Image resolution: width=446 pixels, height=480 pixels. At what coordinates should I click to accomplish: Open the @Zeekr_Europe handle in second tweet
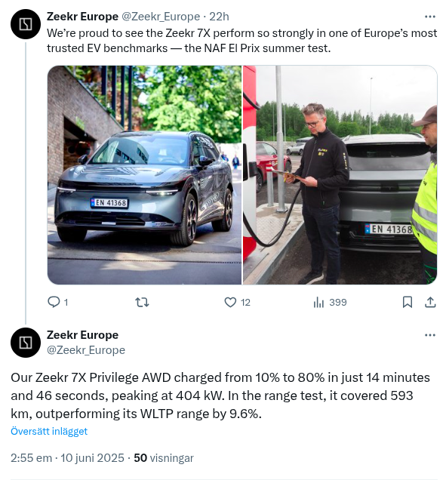(x=86, y=350)
